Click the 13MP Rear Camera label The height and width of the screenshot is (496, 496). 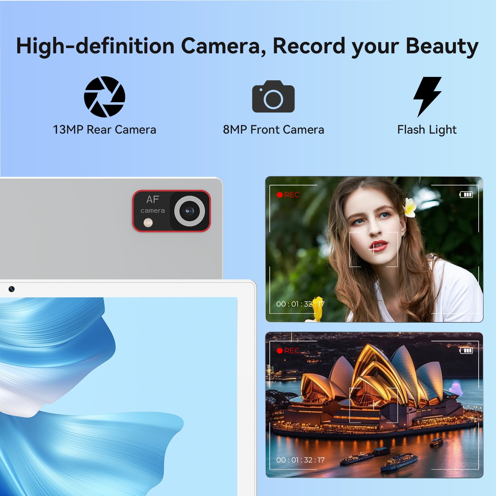click(104, 130)
